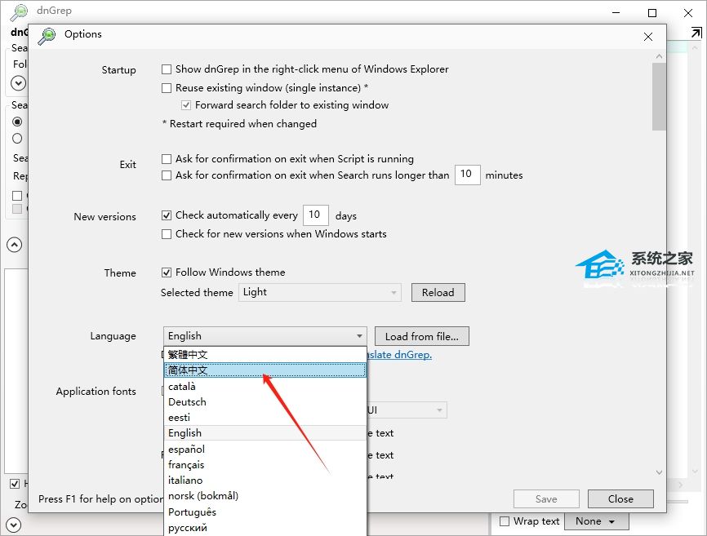Image resolution: width=707 pixels, height=536 pixels.
Task: Click the Options dialog magnifier icon
Action: click(47, 36)
